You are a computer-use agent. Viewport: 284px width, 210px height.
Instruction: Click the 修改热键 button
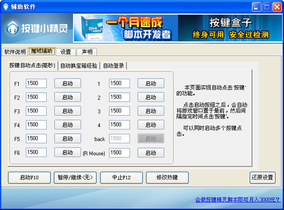pos(167,177)
